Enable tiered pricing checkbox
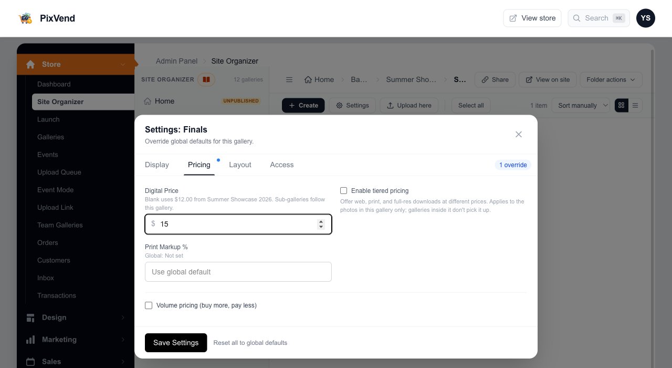This screenshot has height=368, width=672. tap(344, 191)
